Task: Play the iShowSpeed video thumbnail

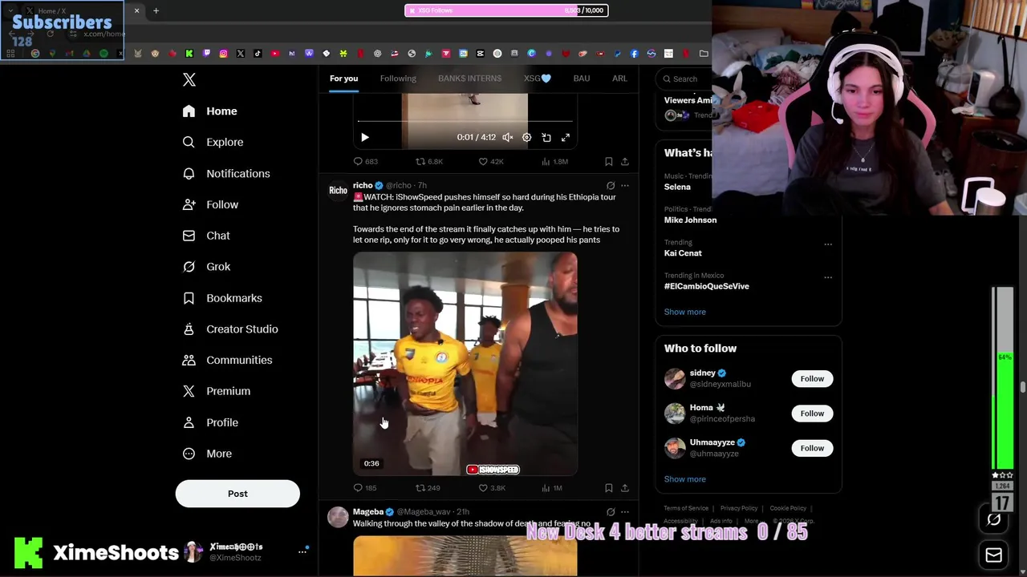Action: click(465, 364)
